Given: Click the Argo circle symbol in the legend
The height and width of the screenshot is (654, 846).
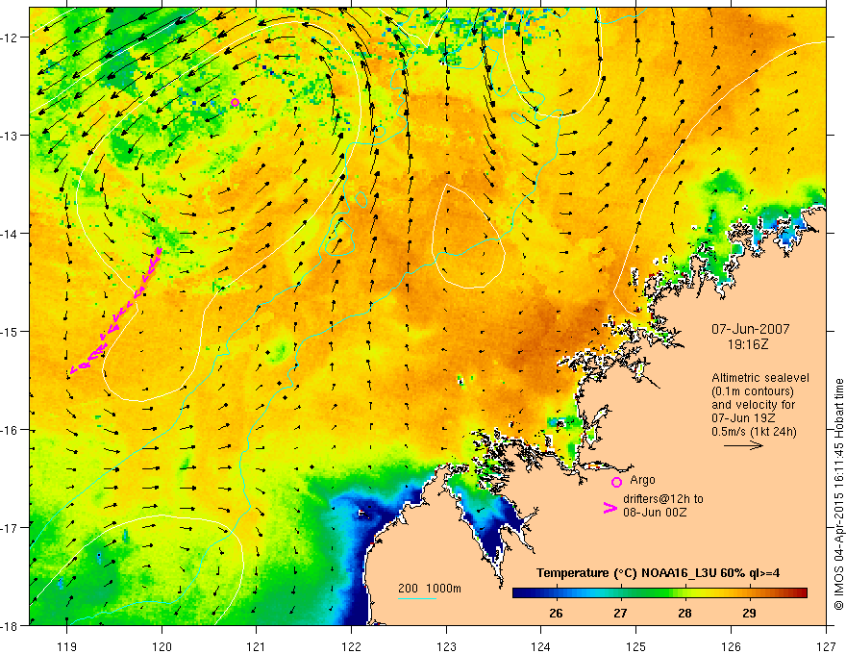Looking at the screenshot, I should [x=616, y=482].
